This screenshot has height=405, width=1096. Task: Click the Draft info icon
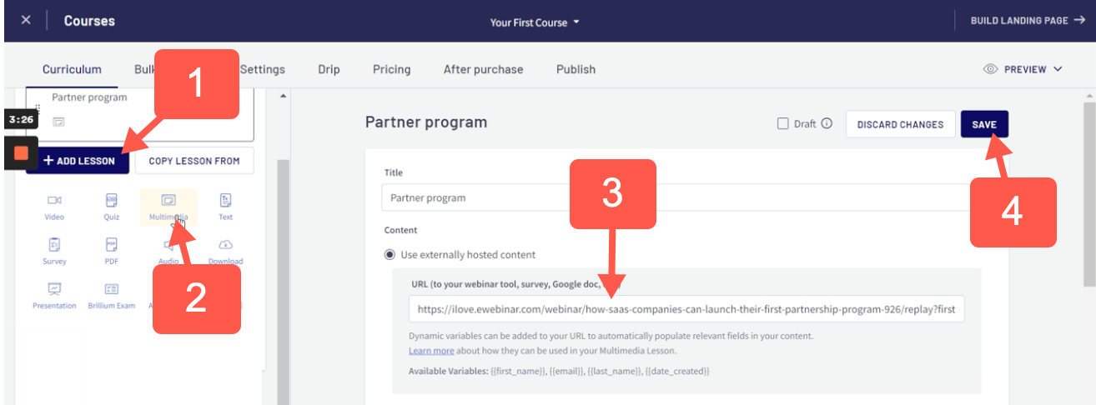pos(827,124)
